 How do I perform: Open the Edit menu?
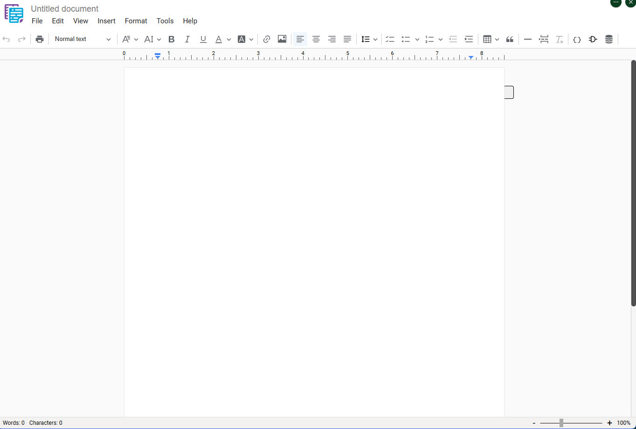point(58,21)
